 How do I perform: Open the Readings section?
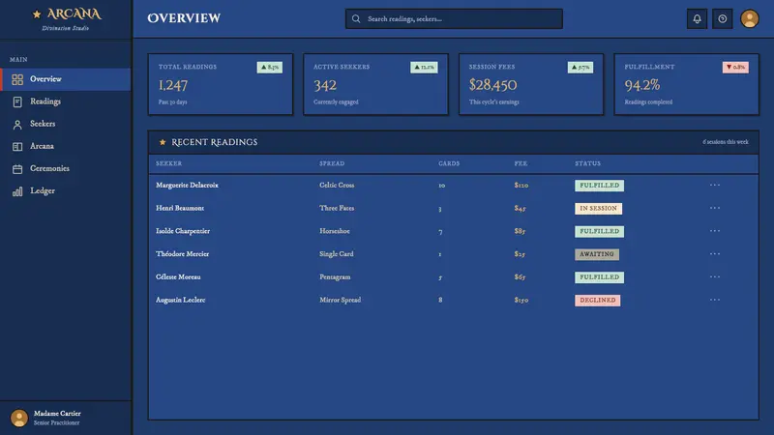pyautogui.click(x=66, y=101)
